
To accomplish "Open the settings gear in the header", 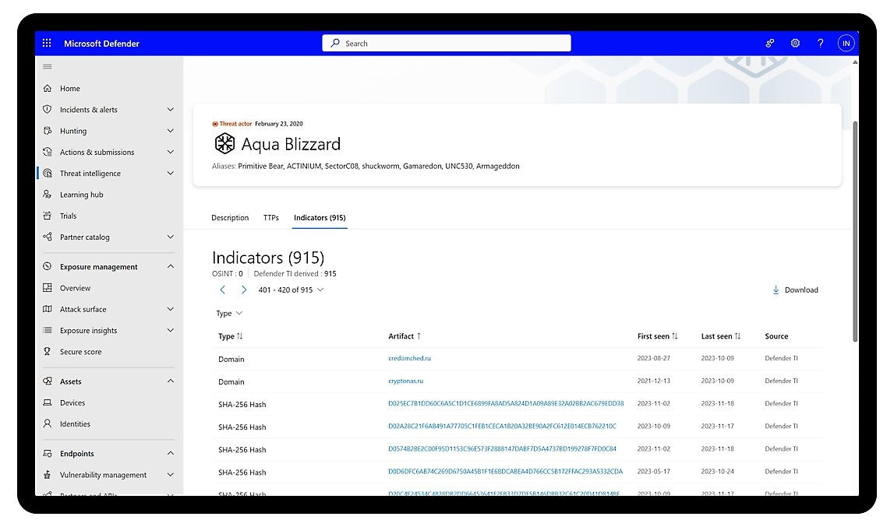I will click(x=795, y=44).
